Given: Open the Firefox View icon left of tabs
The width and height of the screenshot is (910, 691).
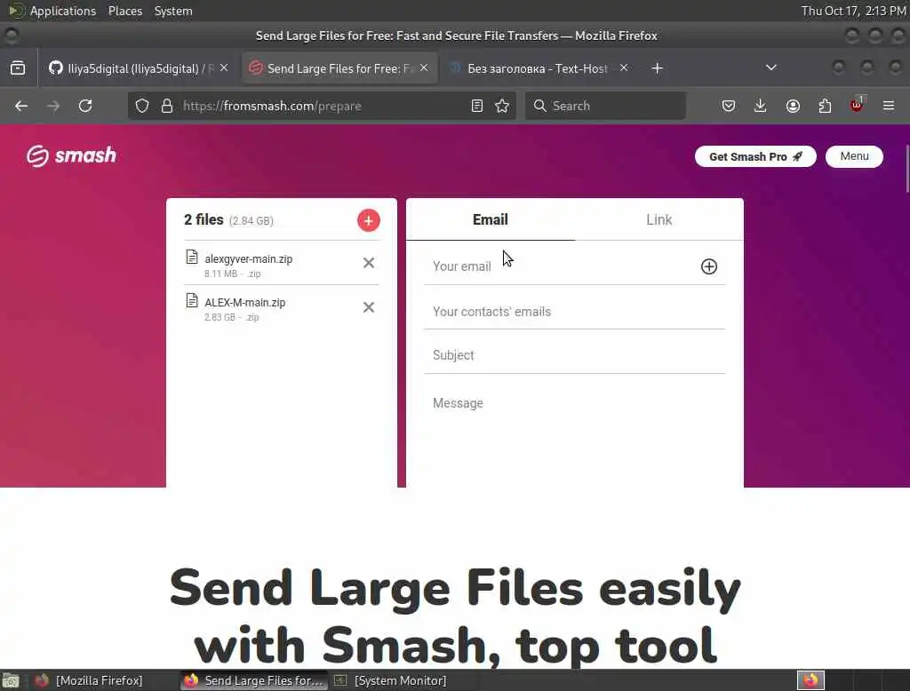Looking at the screenshot, I should pos(18,68).
